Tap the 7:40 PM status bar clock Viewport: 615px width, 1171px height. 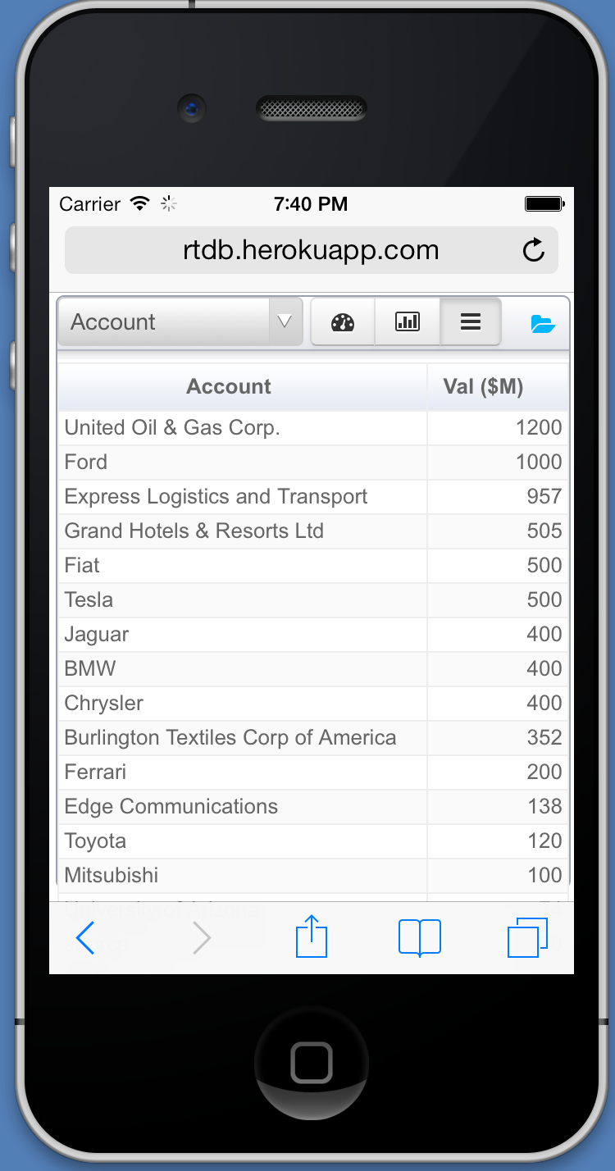click(311, 204)
